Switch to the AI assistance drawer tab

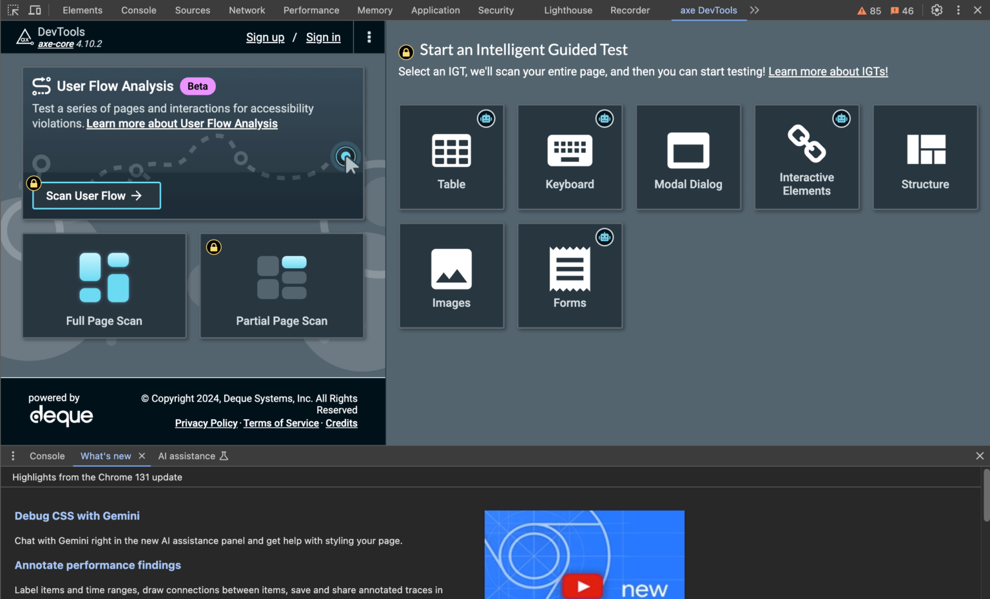187,456
